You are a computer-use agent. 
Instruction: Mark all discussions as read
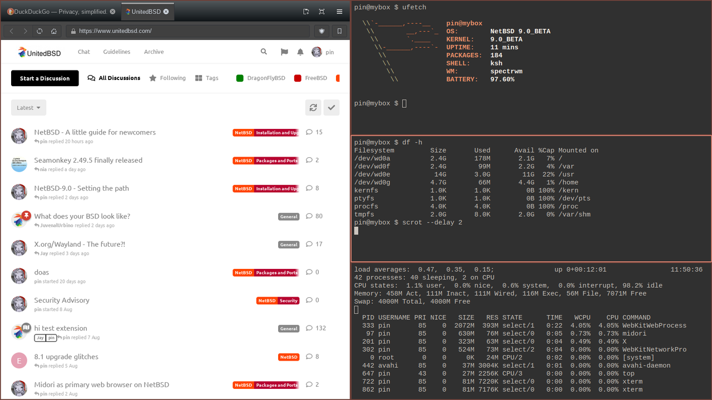[332, 108]
